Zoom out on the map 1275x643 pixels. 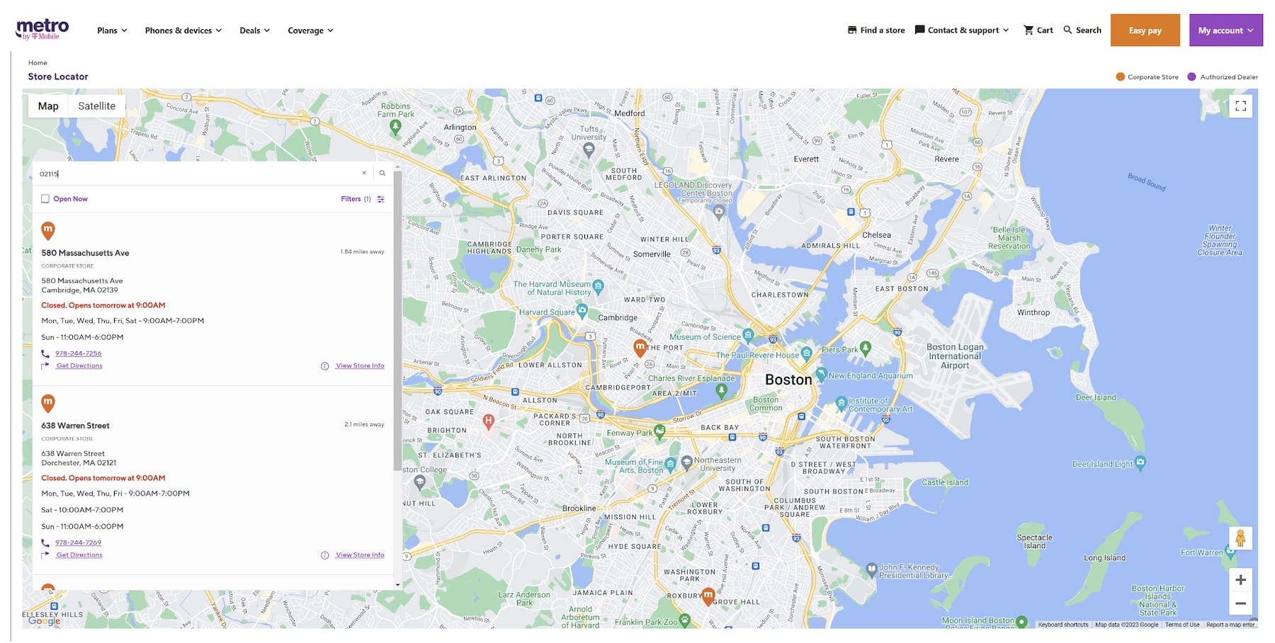click(1240, 604)
